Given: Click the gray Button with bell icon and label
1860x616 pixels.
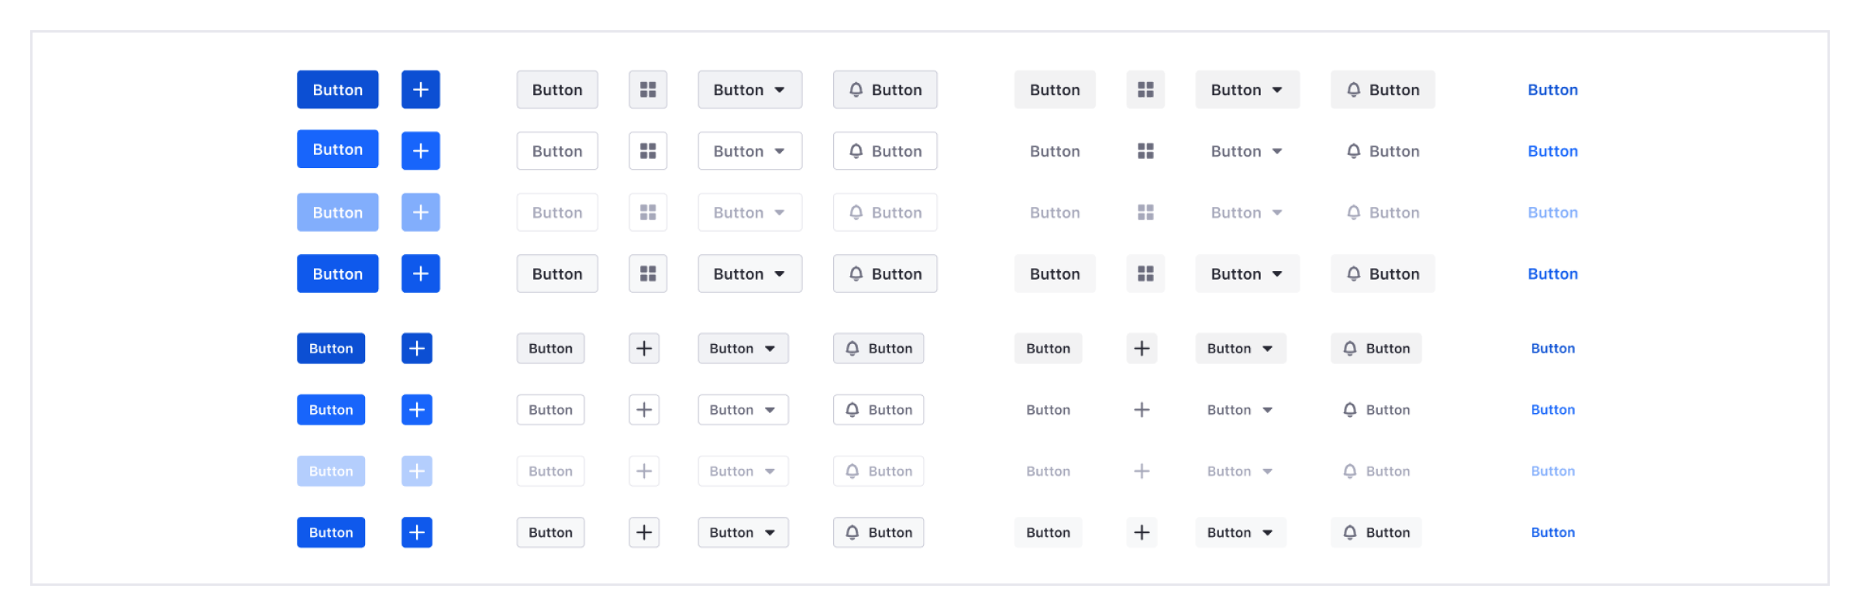Looking at the screenshot, I should (x=1383, y=89).
